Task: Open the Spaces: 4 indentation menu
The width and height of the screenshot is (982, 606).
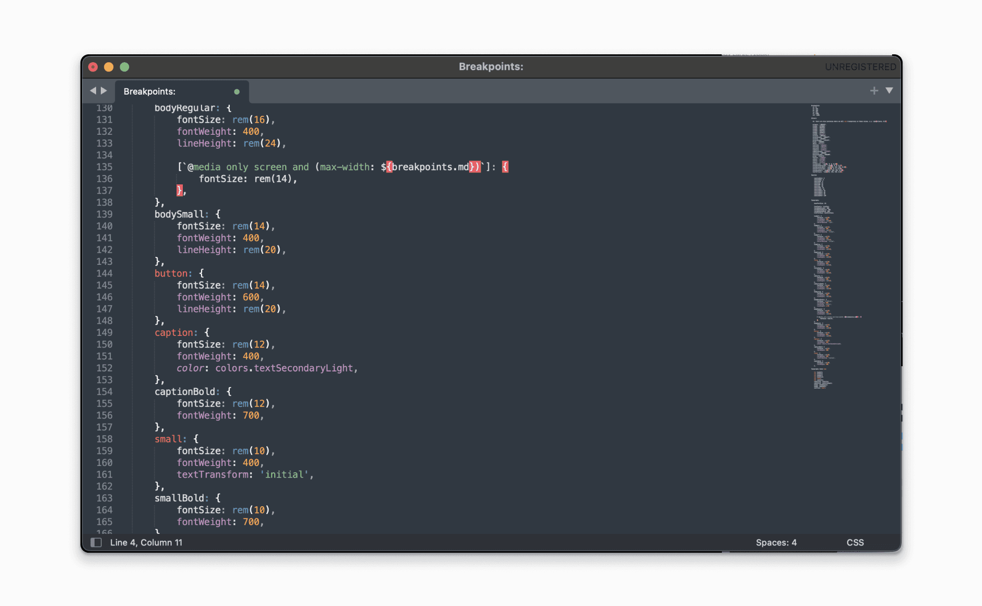Action: (776, 542)
